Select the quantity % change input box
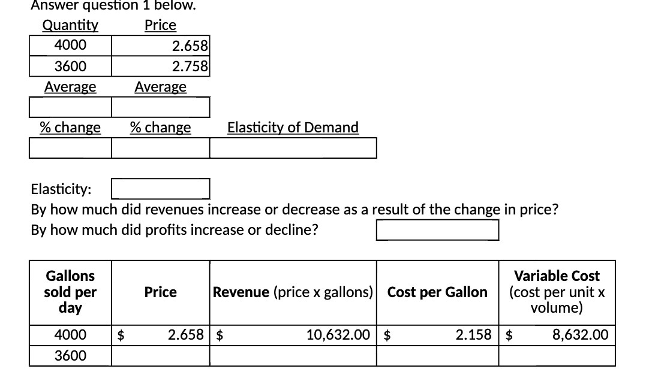Image resolution: width=655 pixels, height=372 pixels. [x=70, y=147]
